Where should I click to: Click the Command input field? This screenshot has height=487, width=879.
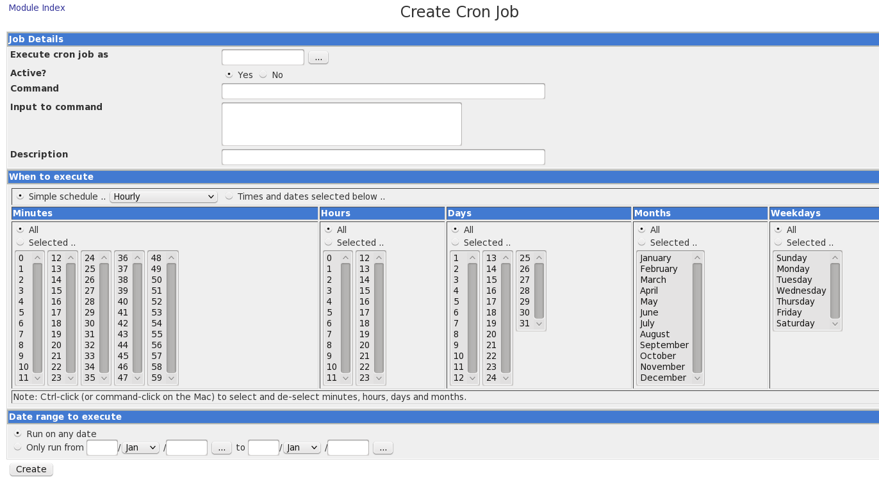382,91
